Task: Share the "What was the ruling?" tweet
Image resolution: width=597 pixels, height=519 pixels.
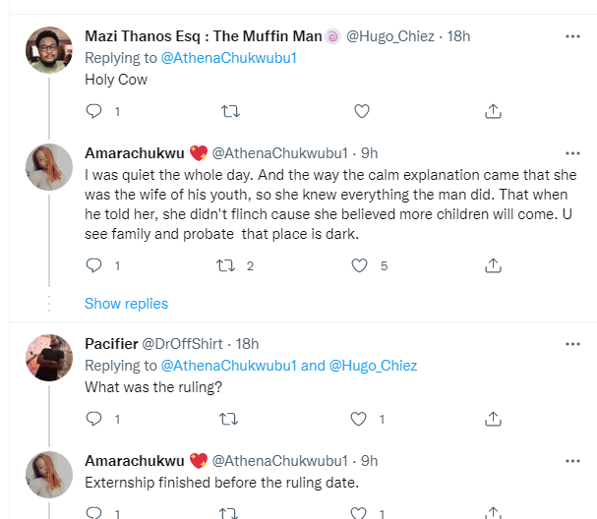Action: click(x=494, y=419)
